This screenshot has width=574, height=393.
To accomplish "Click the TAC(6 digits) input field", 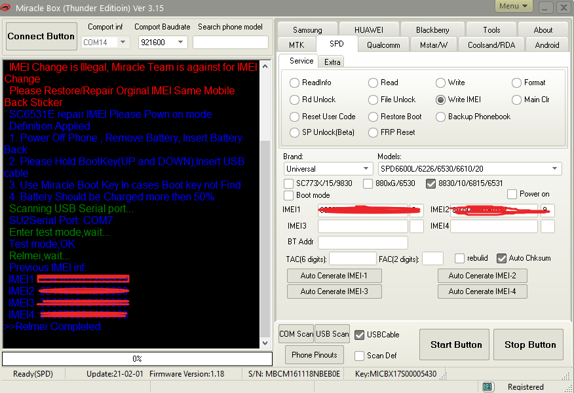I will pyautogui.click(x=353, y=259).
